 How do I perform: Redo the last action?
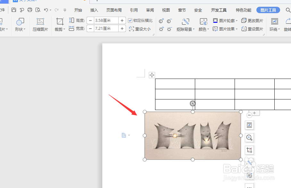click(57, 10)
